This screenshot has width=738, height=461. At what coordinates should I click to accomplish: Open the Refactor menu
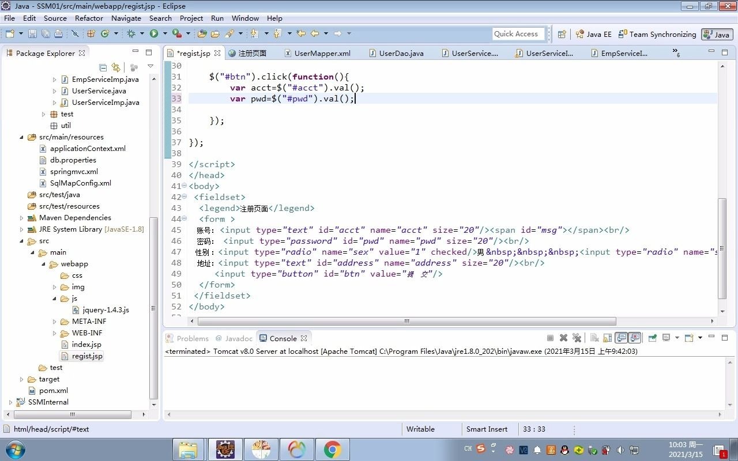[x=89, y=18]
